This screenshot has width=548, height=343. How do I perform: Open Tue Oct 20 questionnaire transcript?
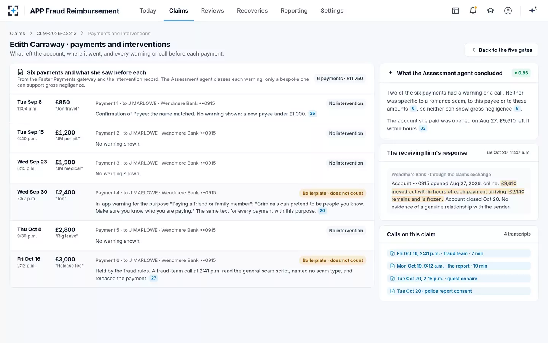(x=459, y=279)
